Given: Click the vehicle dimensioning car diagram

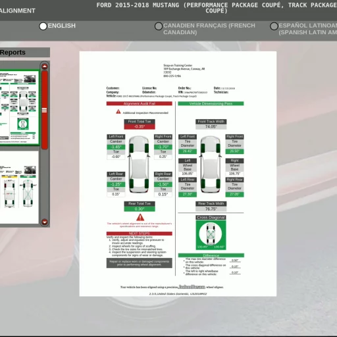Looking at the screenshot, I should click(x=211, y=165).
